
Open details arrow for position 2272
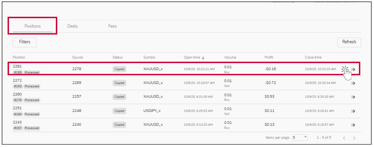pyautogui.click(x=353, y=83)
